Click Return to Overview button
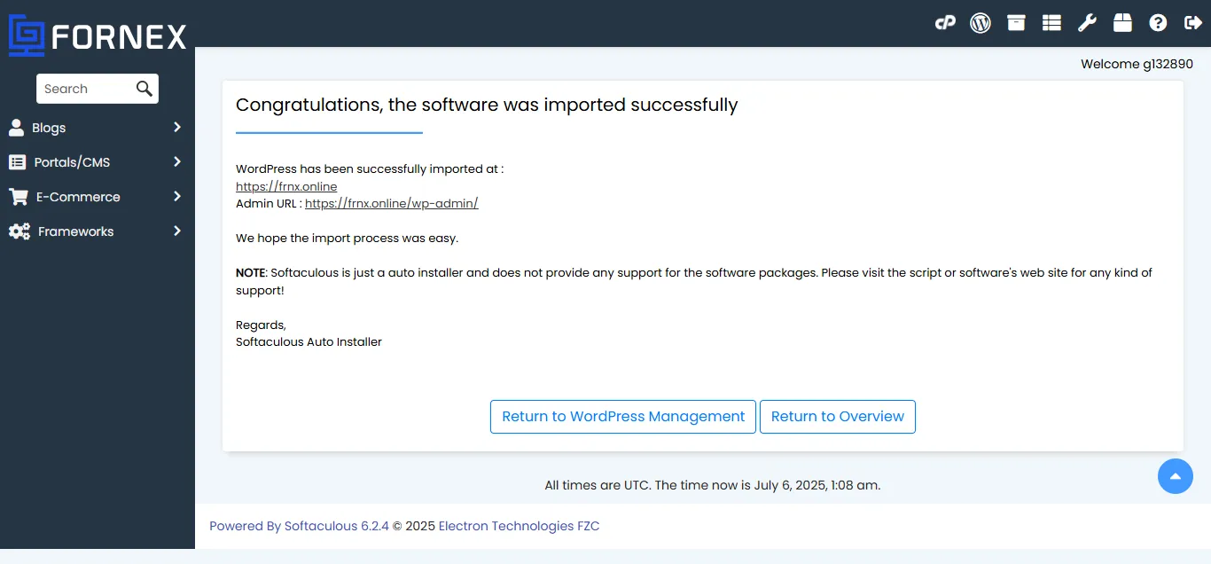Screen dimensions: 1211x564 838,417
